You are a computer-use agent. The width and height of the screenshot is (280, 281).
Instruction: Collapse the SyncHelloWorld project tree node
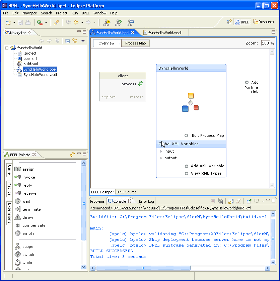pyautogui.click(x=7, y=48)
